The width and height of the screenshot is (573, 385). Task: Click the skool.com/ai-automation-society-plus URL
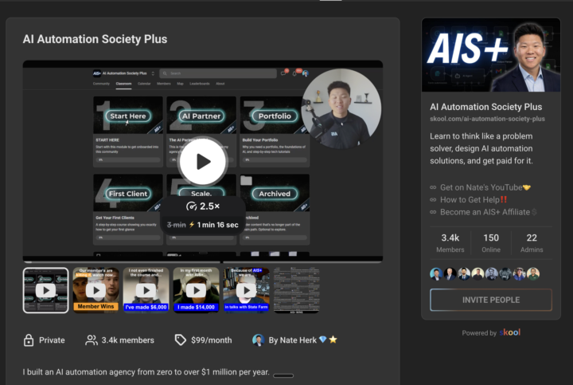[x=487, y=119]
